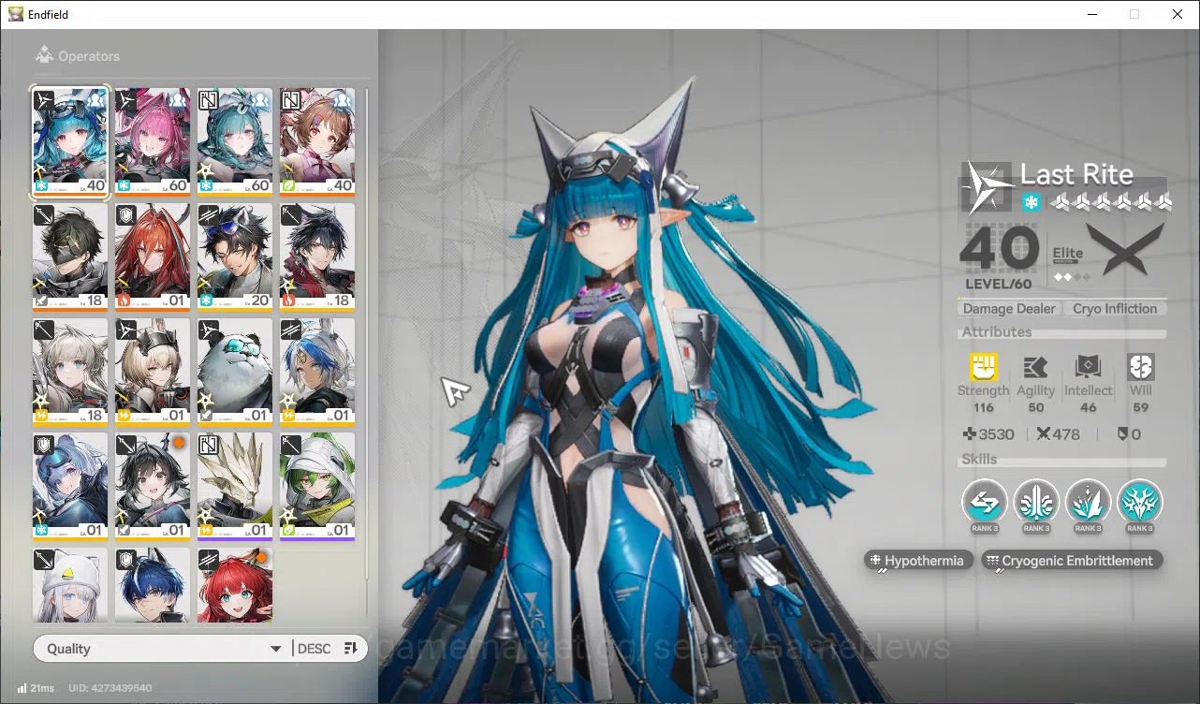Click the Agility value 50
Viewport: 1200px width, 704px height.
click(1036, 408)
